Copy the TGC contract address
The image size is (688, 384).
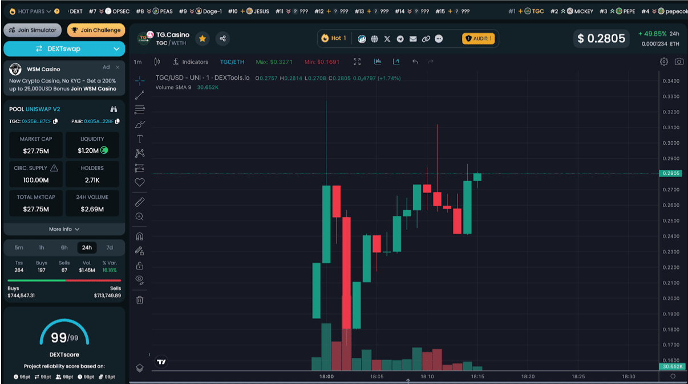55,121
